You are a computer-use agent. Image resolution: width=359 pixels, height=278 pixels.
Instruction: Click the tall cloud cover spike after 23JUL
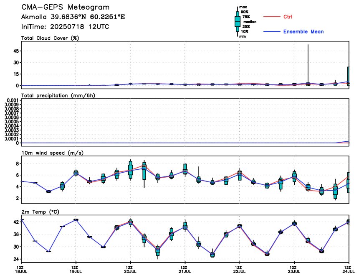pos(308,64)
